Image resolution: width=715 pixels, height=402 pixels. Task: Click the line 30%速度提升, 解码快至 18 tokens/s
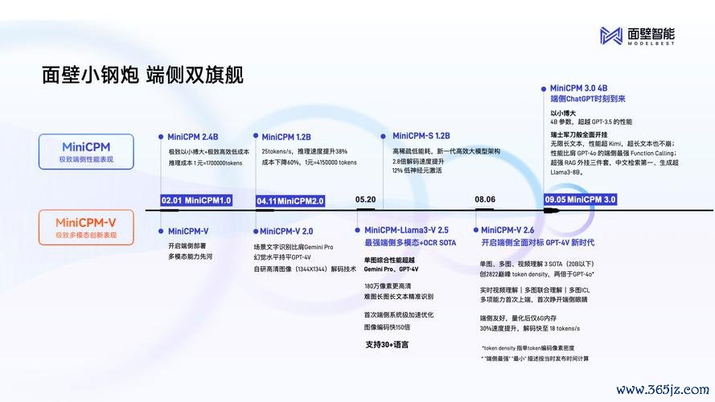529,328
